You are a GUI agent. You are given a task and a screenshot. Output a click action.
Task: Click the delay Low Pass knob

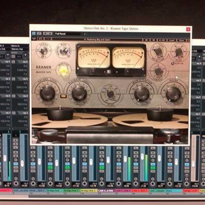coord(158,71)
